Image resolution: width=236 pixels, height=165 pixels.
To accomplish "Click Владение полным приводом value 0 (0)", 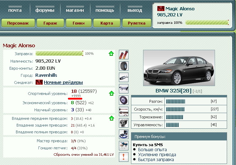I will point(75,132).
